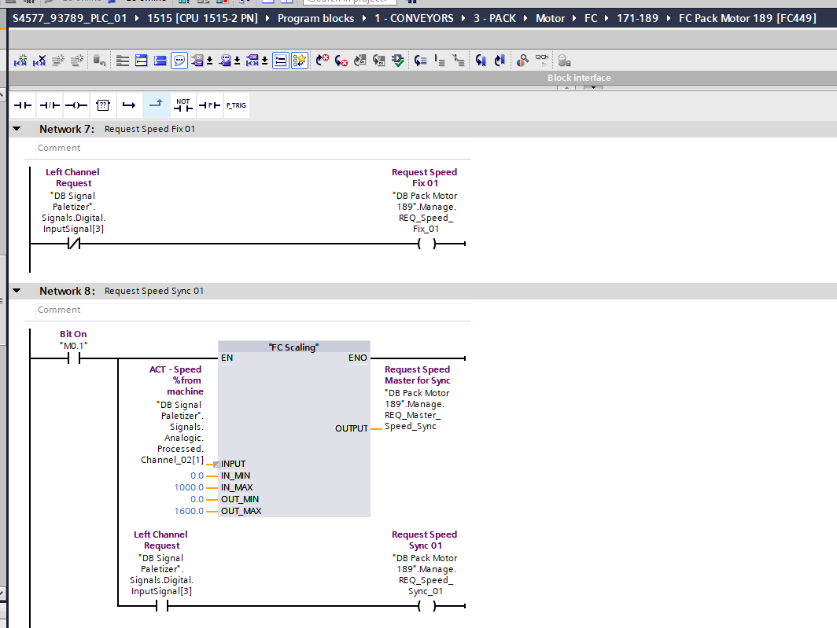This screenshot has height=628, width=837.
Task: Open breadcrumb arrow after 171-189
Action: (x=669, y=18)
